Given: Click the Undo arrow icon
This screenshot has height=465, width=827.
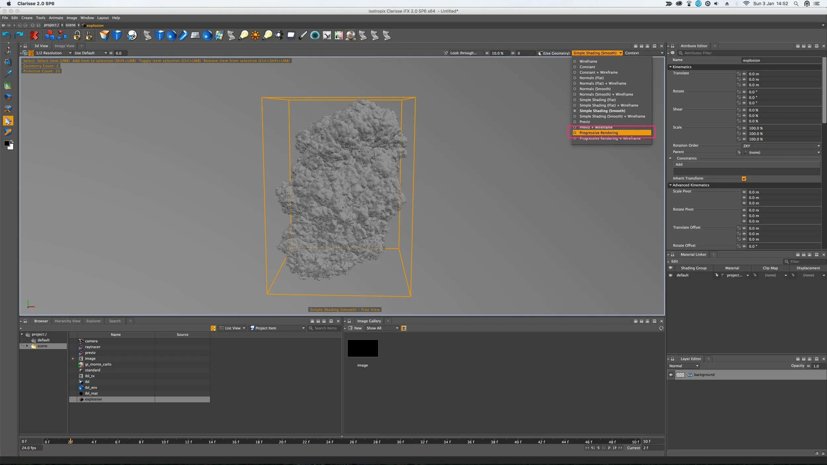Looking at the screenshot, I should click(7, 35).
